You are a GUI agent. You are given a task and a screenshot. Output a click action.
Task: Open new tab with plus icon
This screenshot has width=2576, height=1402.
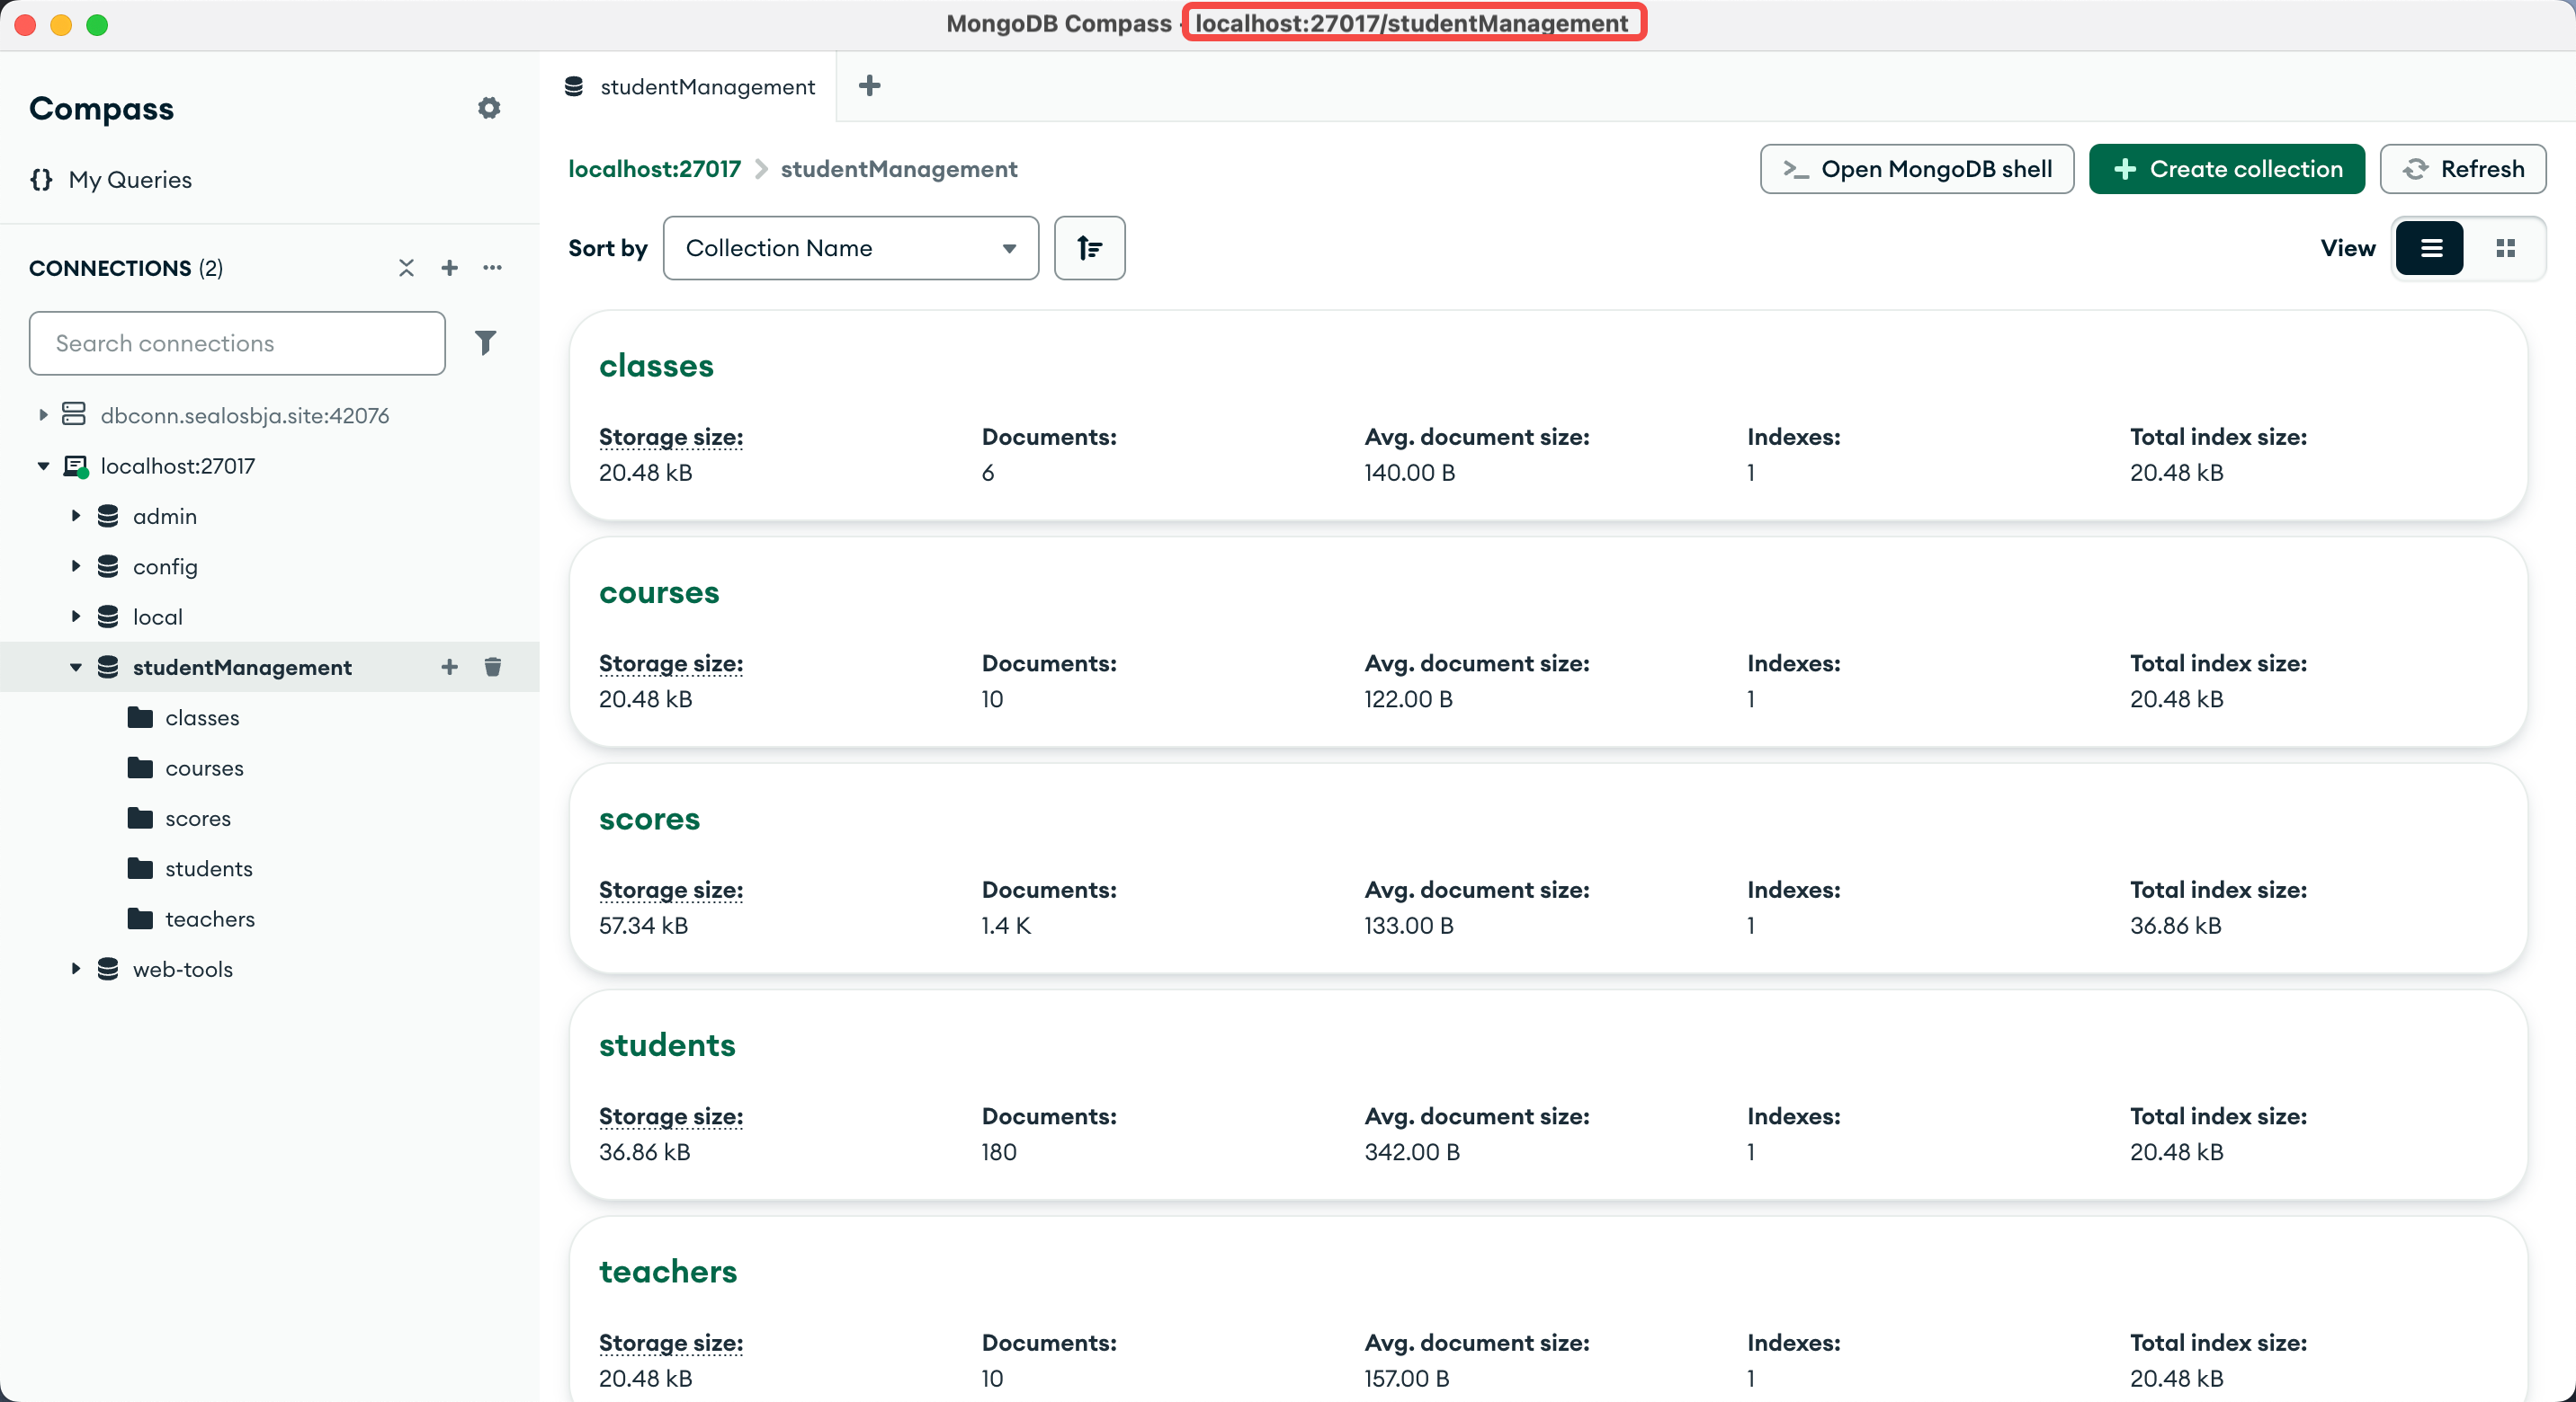[x=870, y=86]
